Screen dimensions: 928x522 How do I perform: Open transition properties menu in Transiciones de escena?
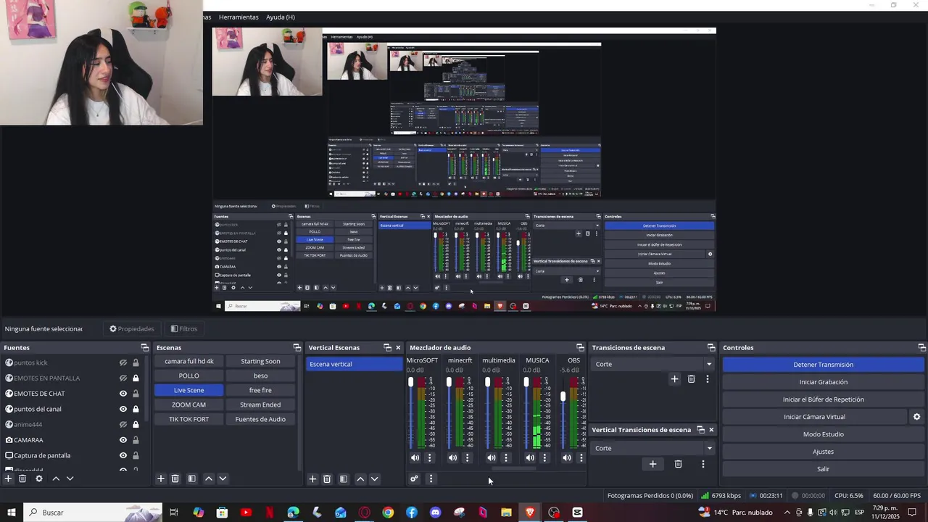click(708, 379)
